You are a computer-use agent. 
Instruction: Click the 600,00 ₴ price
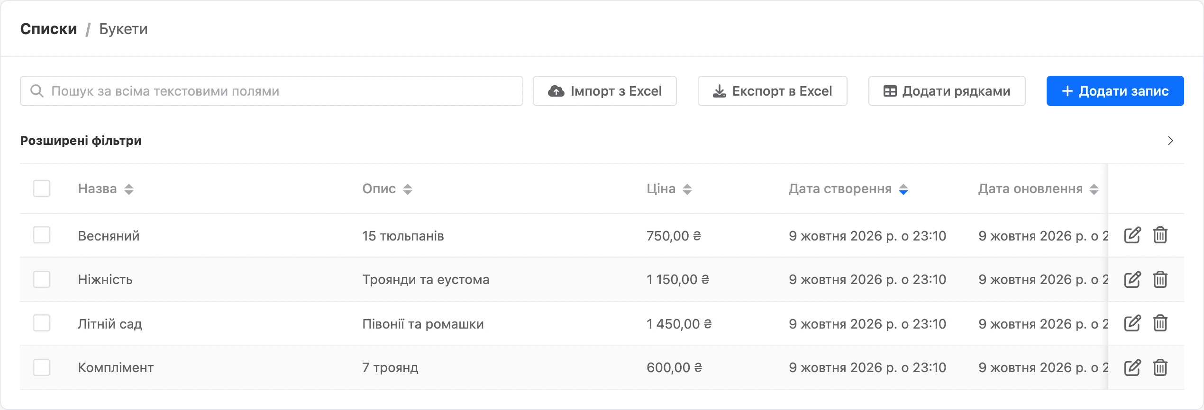(x=674, y=367)
